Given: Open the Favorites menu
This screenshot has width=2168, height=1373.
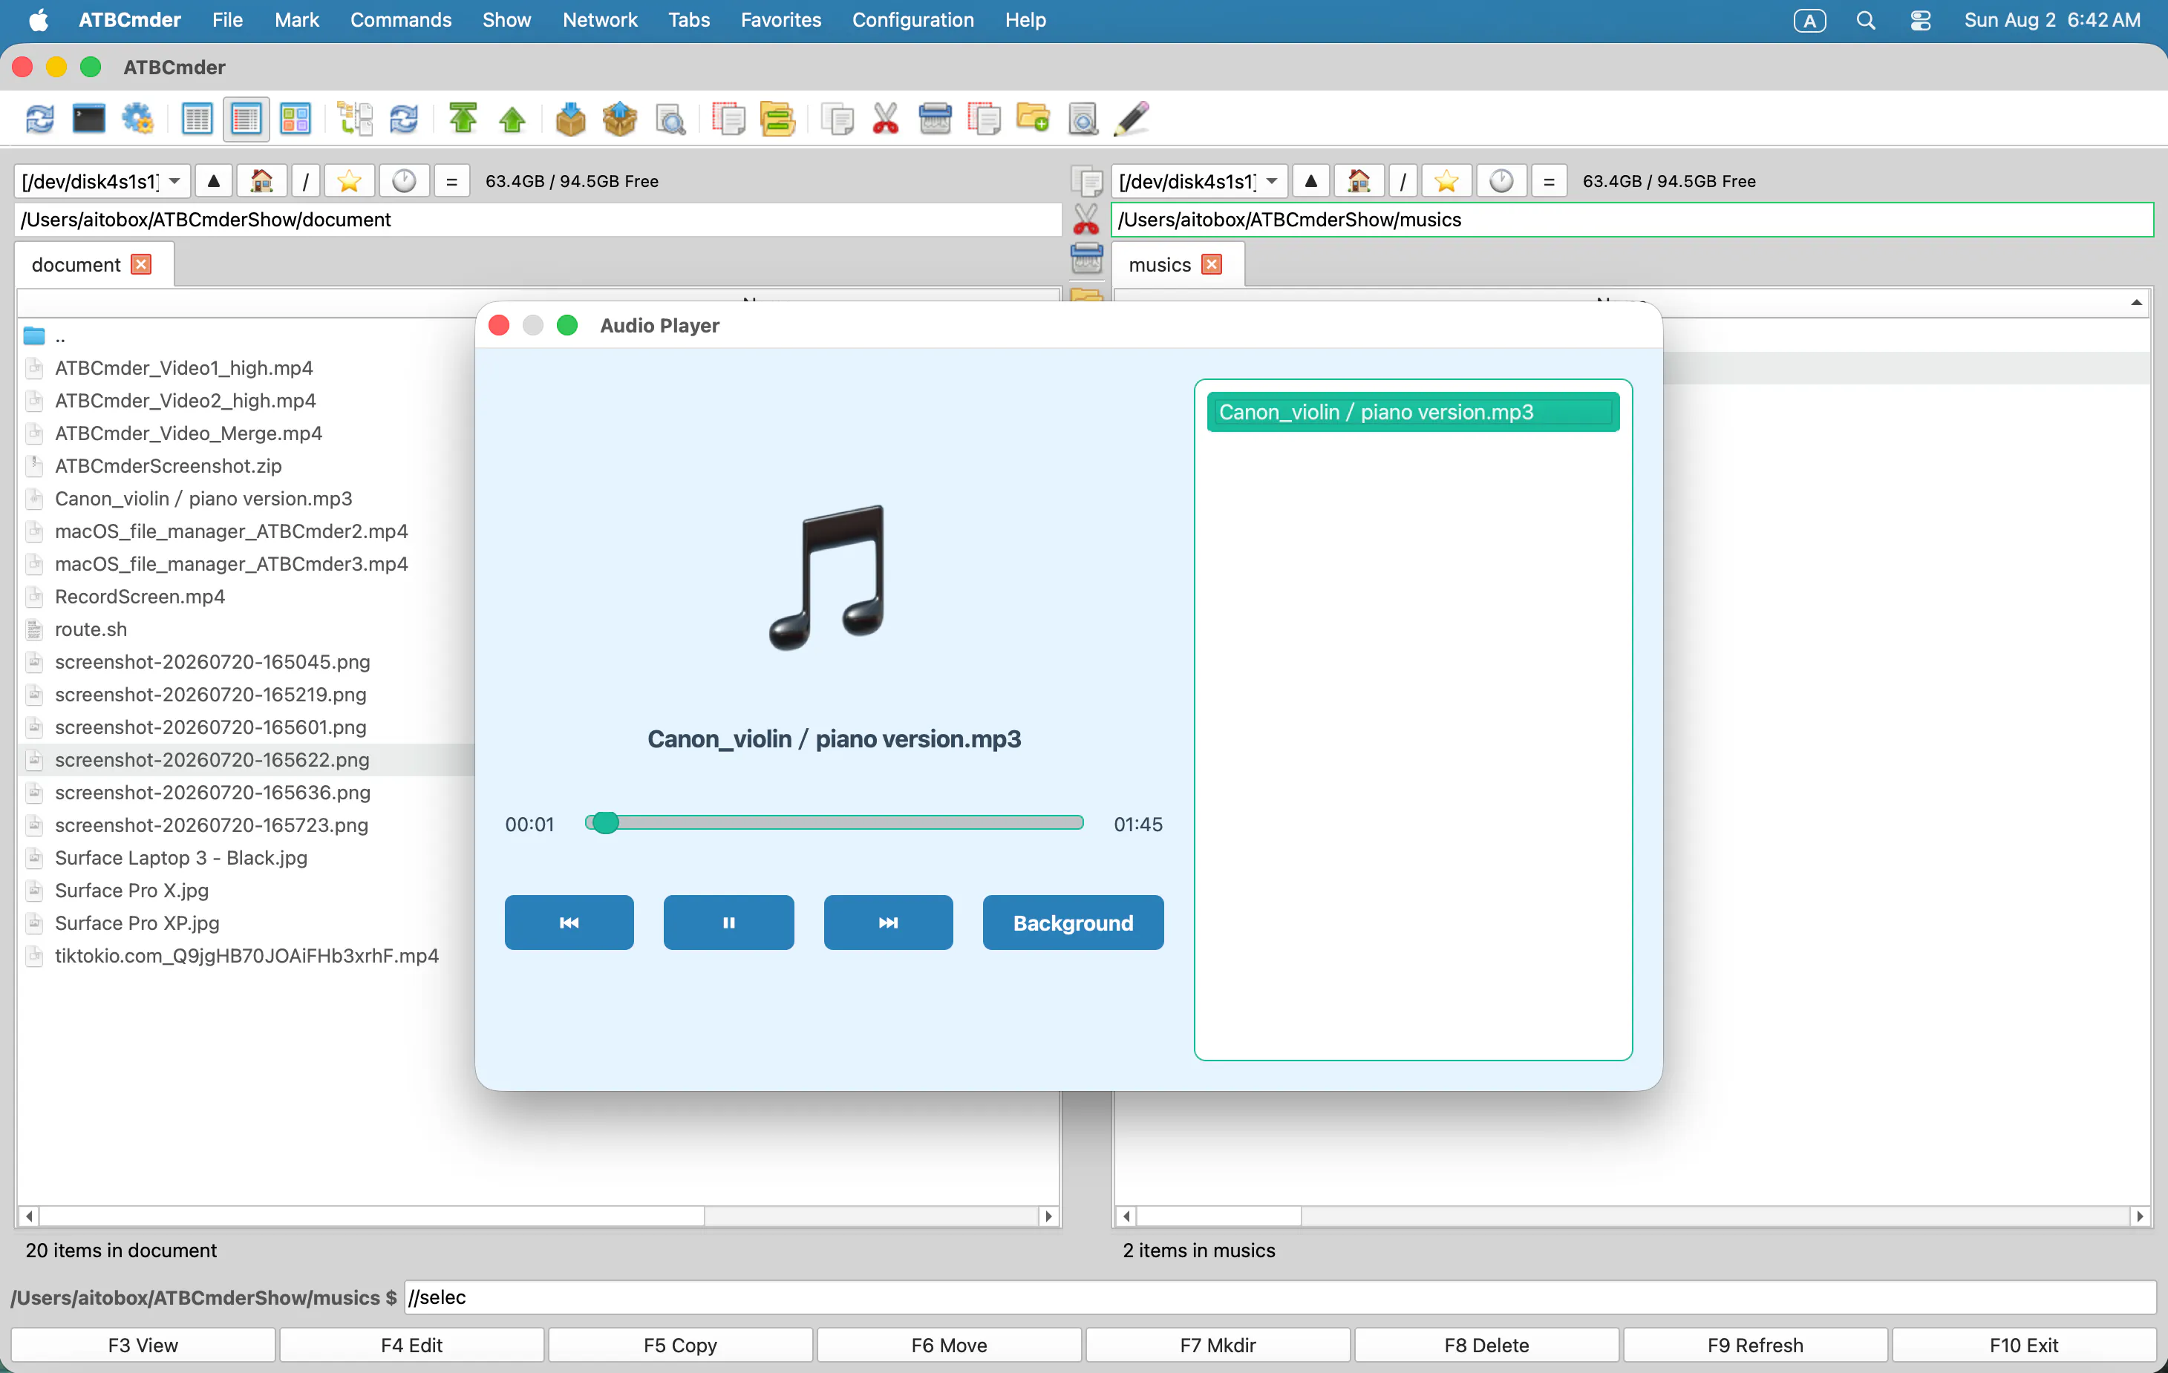Looking at the screenshot, I should [x=780, y=20].
